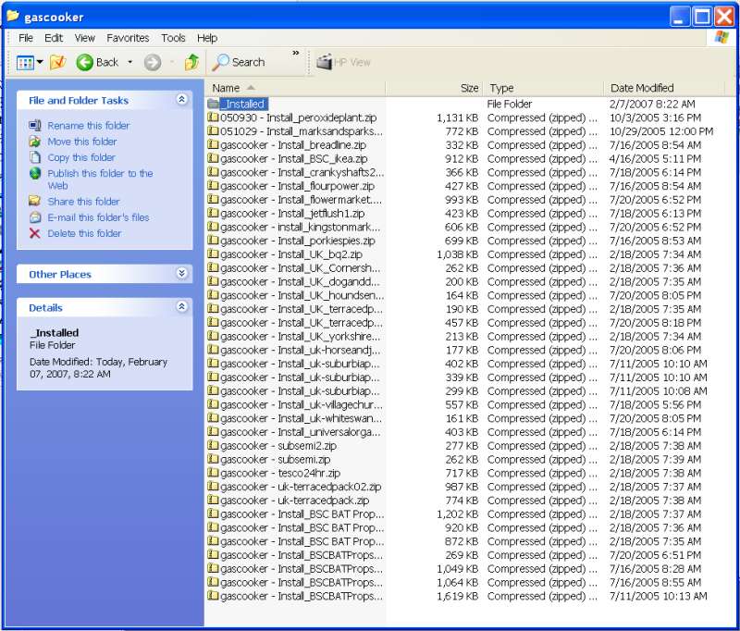Click the Copy this folder link
The height and width of the screenshot is (631, 740).
pyautogui.click(x=81, y=157)
